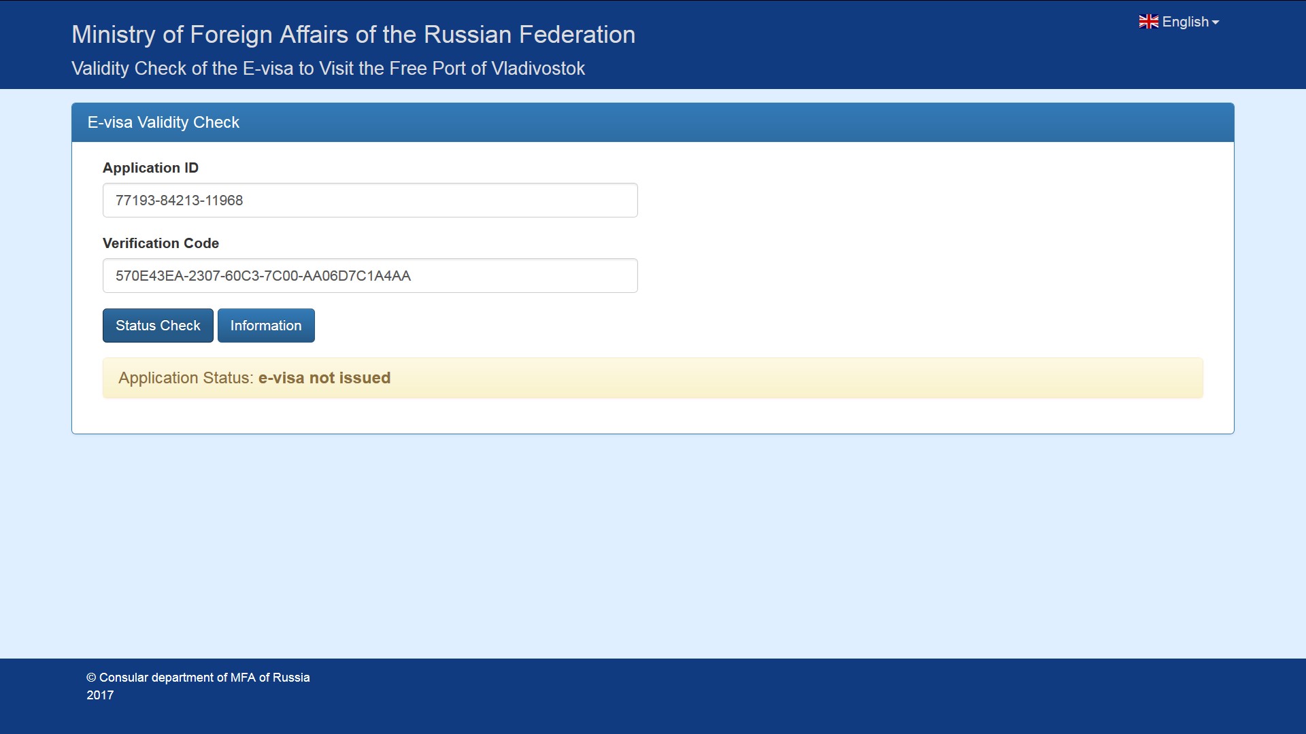Click the bold "e-visa not issued" text

(324, 378)
